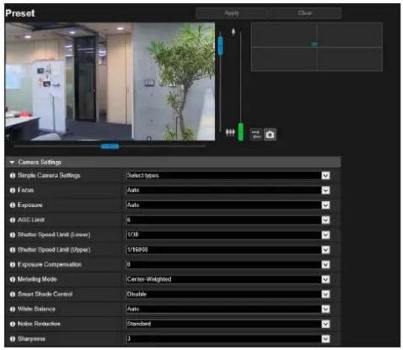
Task: Open the Sharpness dropdown
Action: tap(228, 339)
